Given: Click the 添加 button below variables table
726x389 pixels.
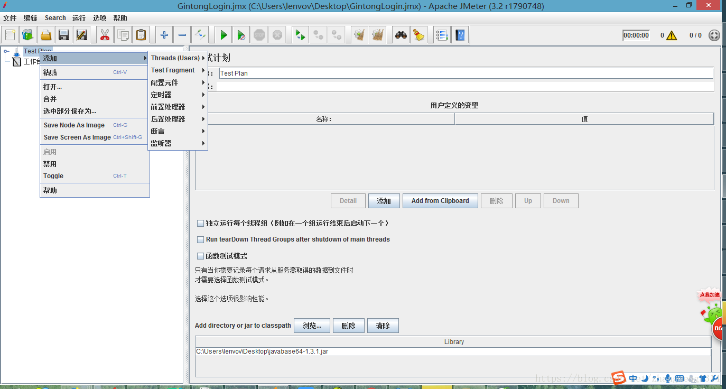Looking at the screenshot, I should 384,201.
